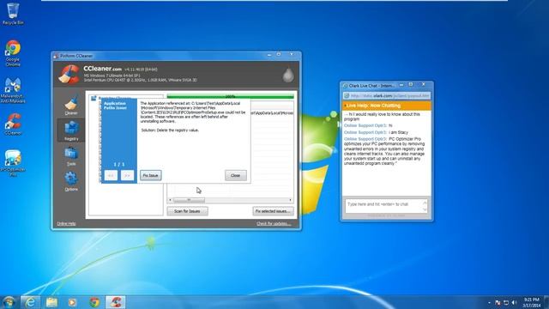Click Check for updates link
The height and width of the screenshot is (309, 549).
tap(274, 223)
